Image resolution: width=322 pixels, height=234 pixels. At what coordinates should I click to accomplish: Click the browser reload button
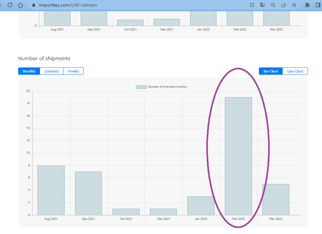10,5
